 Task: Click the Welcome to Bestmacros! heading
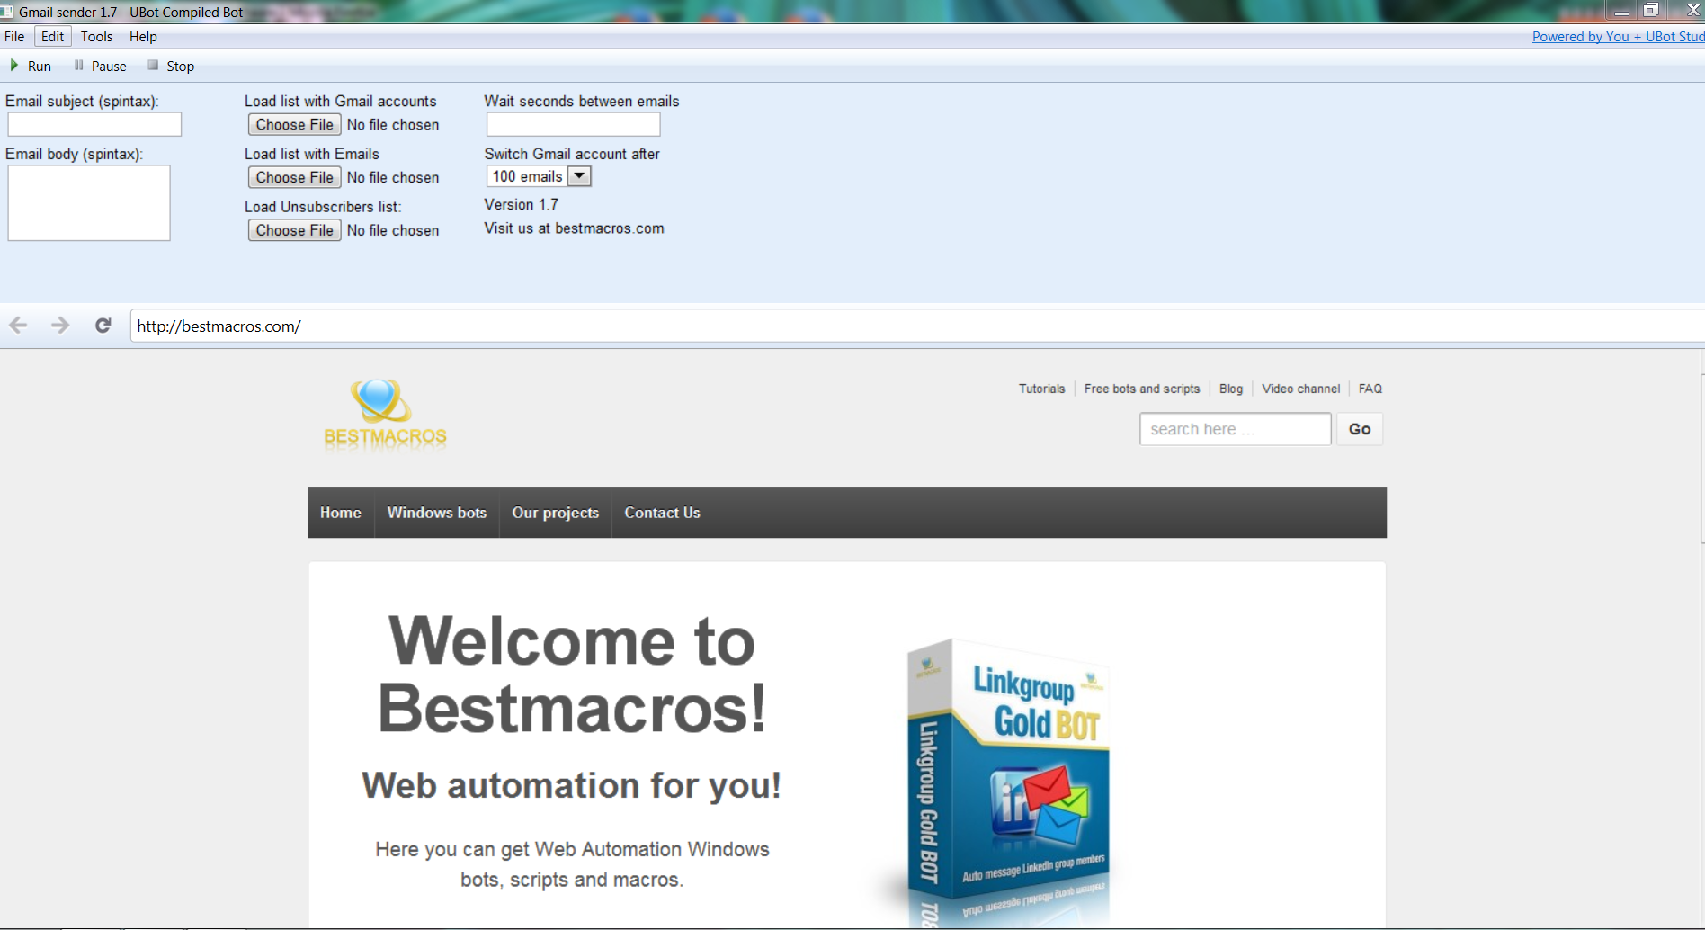tap(572, 675)
